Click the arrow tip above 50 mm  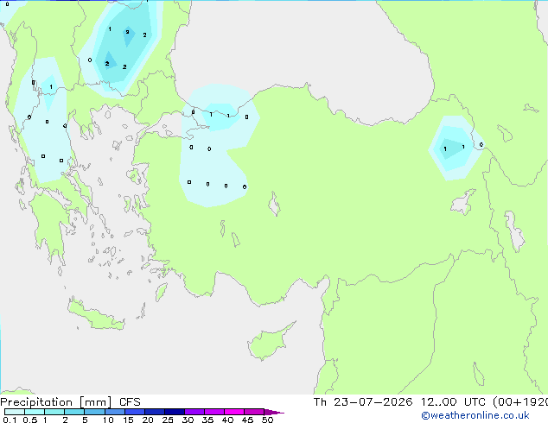pyautogui.click(x=274, y=412)
